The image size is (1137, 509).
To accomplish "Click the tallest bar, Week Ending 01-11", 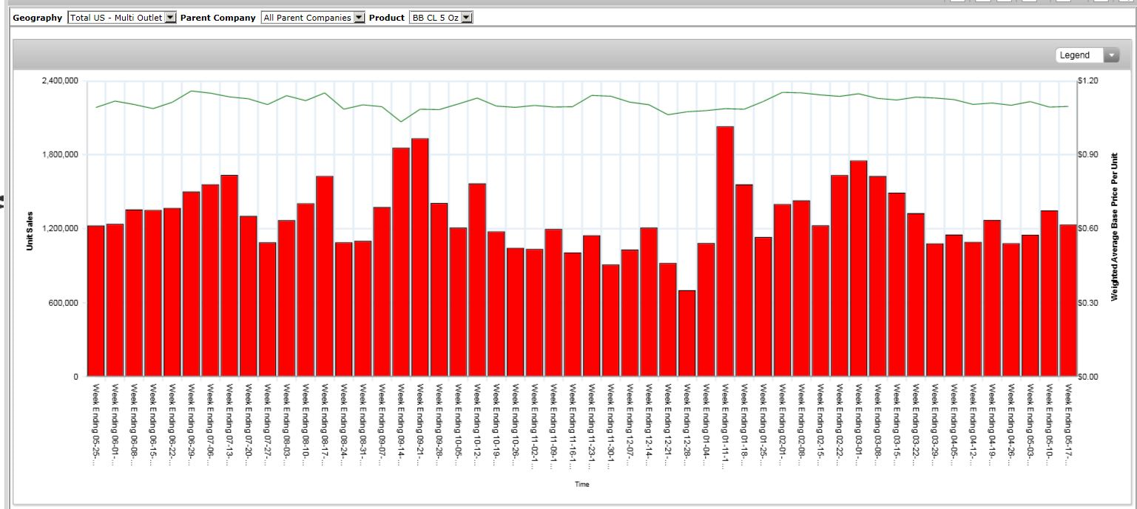I will pos(725,251).
